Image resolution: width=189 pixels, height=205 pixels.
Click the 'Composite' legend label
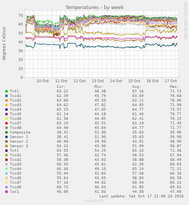[20, 132]
